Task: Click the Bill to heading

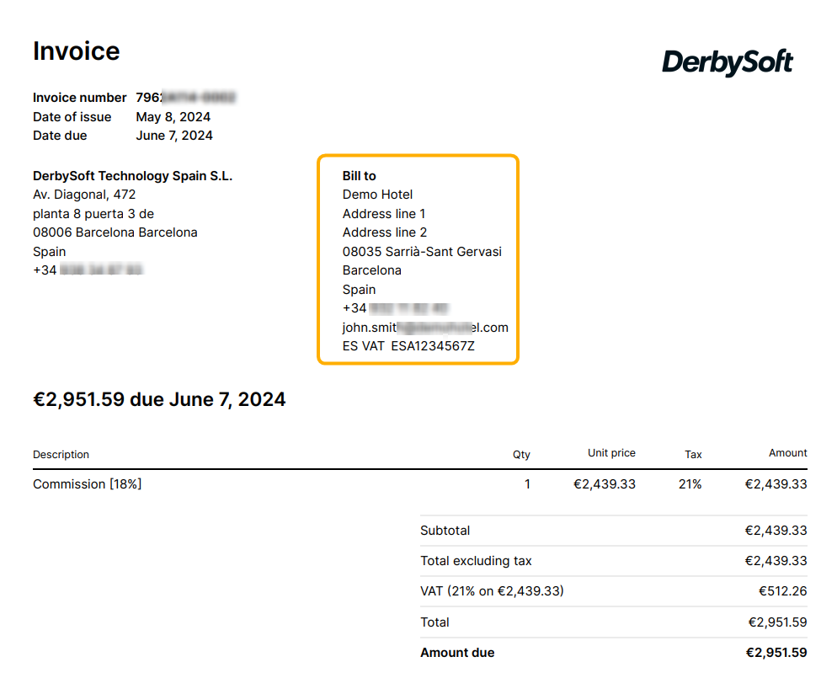Action: [x=360, y=176]
